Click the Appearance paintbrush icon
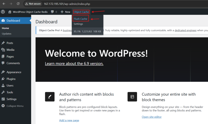The width and height of the screenshot is (208, 124). tap(3, 72)
